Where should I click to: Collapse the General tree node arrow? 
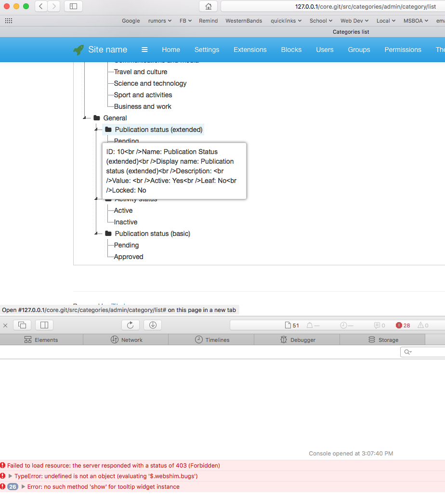(85, 118)
